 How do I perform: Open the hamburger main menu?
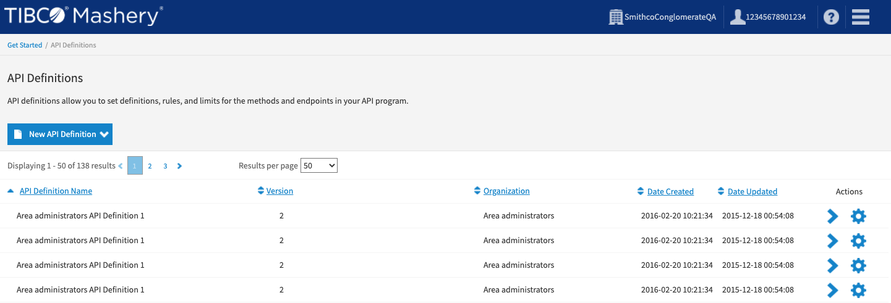[861, 17]
